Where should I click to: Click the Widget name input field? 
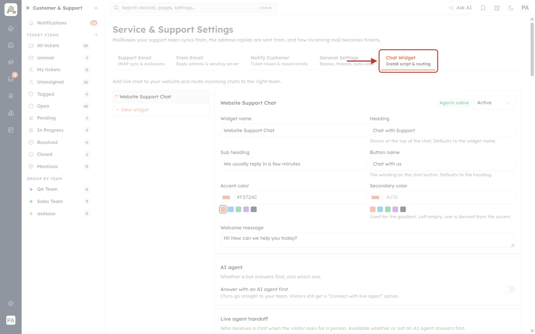point(293,131)
